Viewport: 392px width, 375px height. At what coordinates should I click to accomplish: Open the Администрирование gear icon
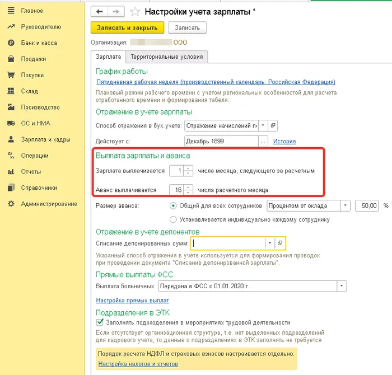[x=11, y=204]
